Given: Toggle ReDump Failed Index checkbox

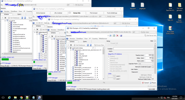Looking at the screenshot, I should pyautogui.click(x=153, y=79).
